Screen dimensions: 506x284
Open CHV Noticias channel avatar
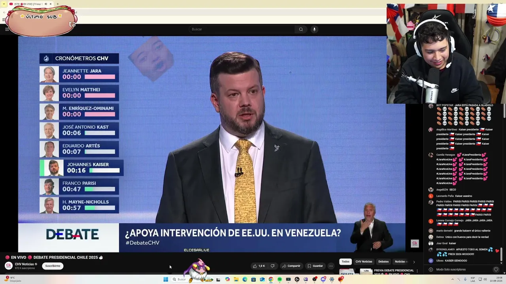tap(9, 266)
